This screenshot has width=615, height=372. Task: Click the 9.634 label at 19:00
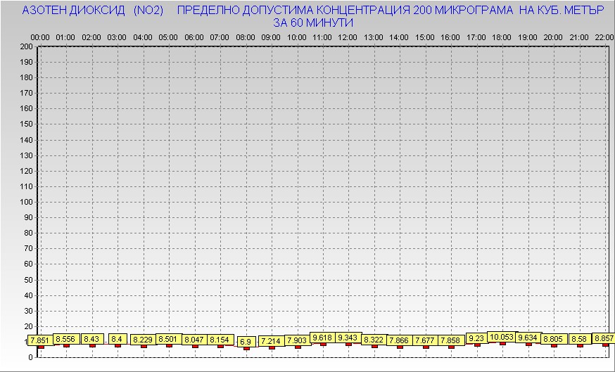(528, 338)
